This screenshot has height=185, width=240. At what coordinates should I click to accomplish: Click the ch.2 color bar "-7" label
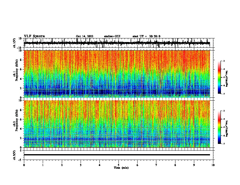tap(224, 144)
